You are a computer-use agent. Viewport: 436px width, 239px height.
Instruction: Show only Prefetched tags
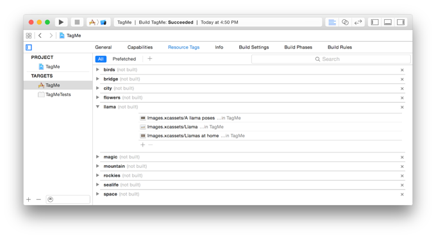coord(124,59)
